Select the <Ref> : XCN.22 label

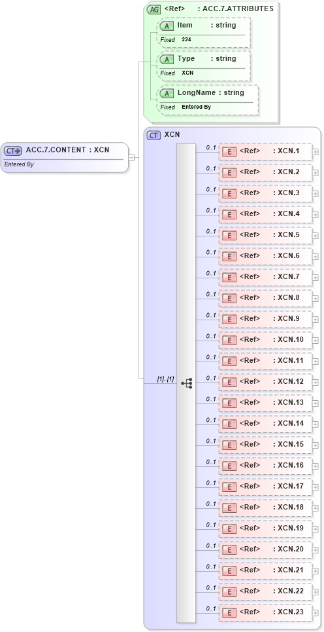pos(272,591)
